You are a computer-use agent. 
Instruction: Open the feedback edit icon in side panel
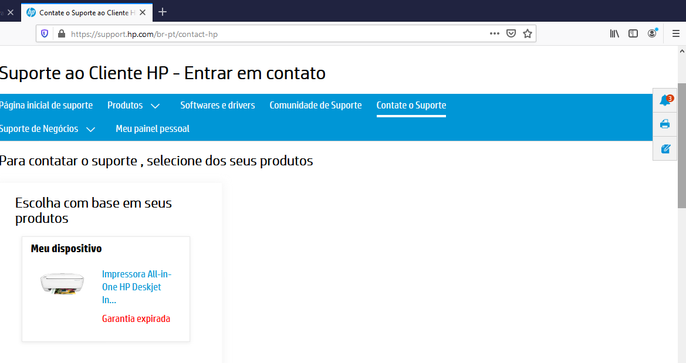tap(665, 149)
